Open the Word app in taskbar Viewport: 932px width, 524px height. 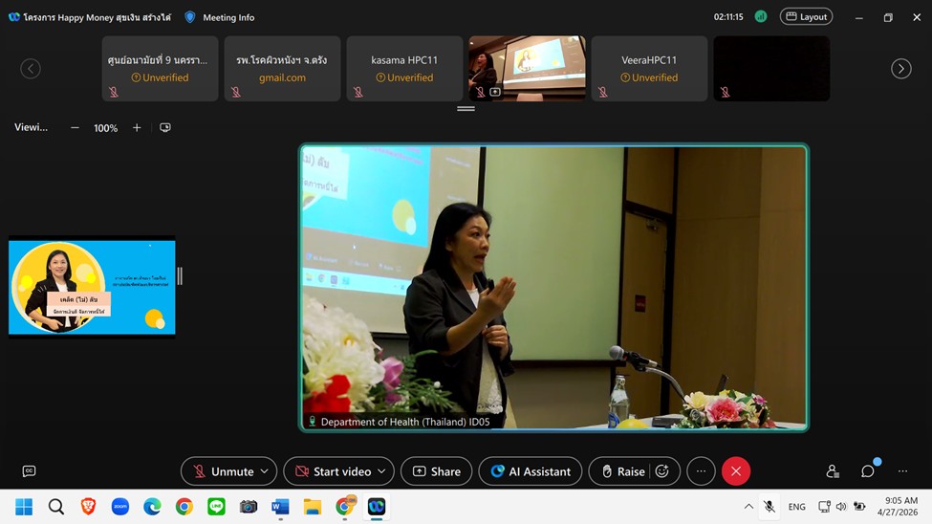coord(280,507)
